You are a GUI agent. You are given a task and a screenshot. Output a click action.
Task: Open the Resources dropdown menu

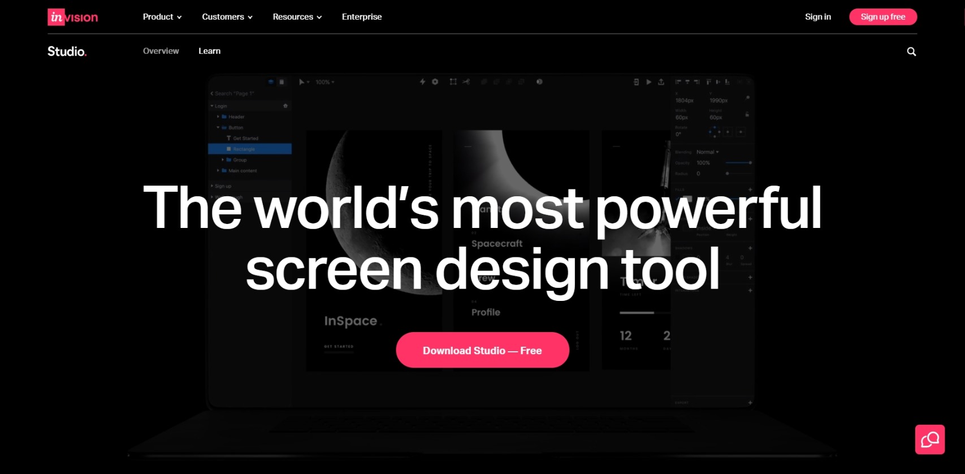pyautogui.click(x=297, y=17)
